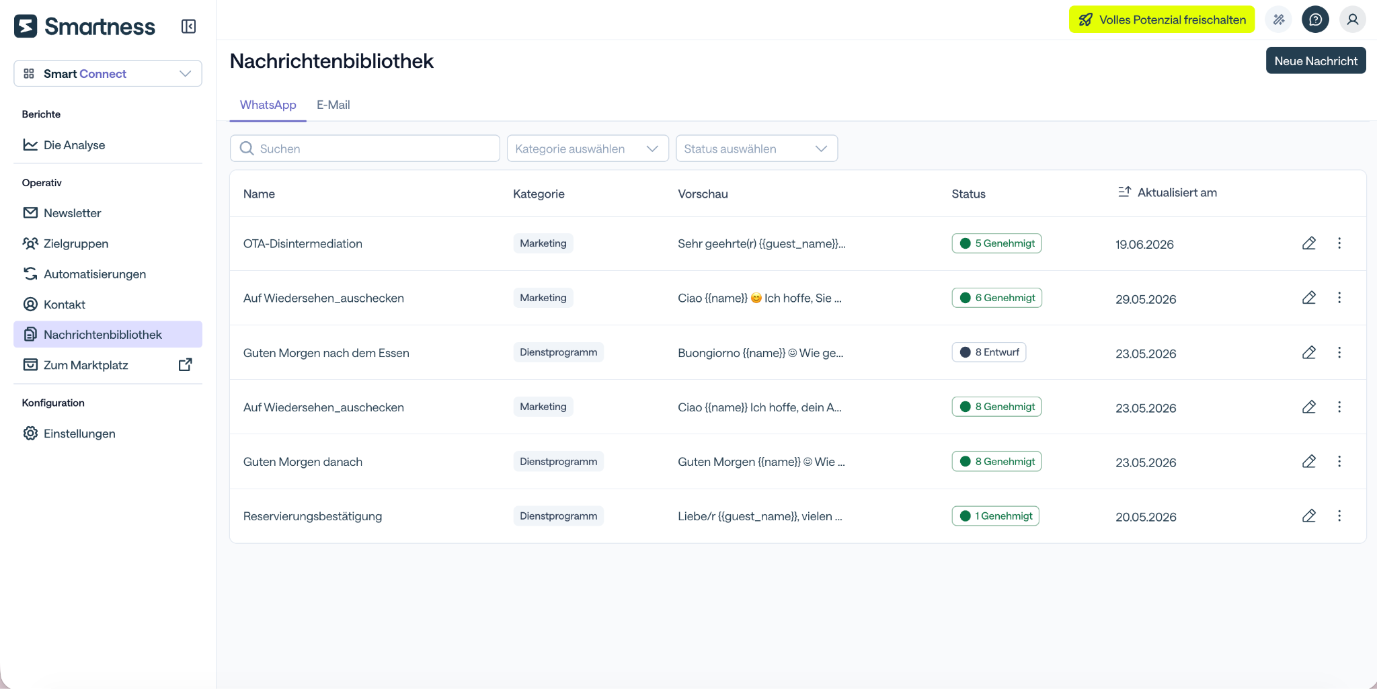Click the date 19.06.2026
The width and height of the screenshot is (1377, 689).
(1144, 244)
